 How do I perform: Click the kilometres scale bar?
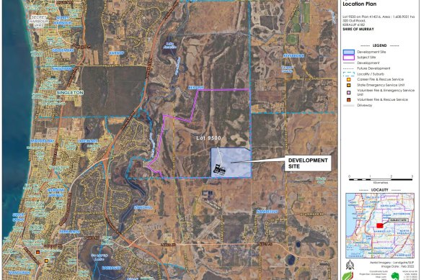point(381,179)
